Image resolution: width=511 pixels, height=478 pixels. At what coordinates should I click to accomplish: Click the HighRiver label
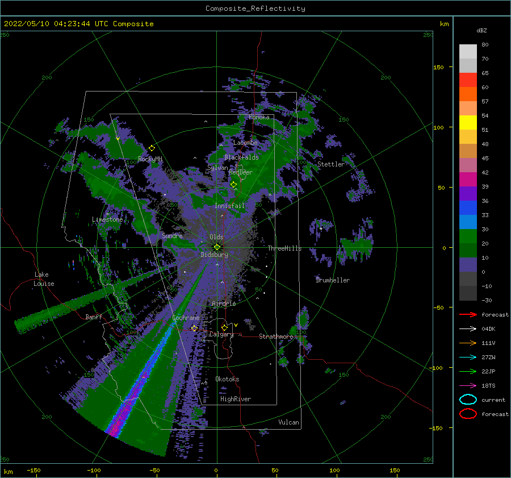tap(235, 399)
